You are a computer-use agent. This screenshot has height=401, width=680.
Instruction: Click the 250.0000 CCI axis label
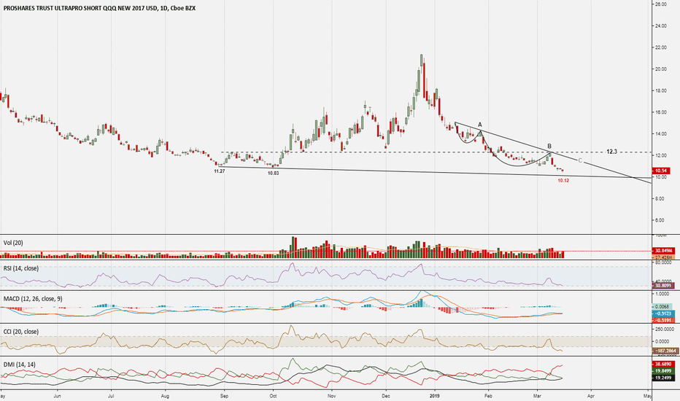(x=665, y=330)
